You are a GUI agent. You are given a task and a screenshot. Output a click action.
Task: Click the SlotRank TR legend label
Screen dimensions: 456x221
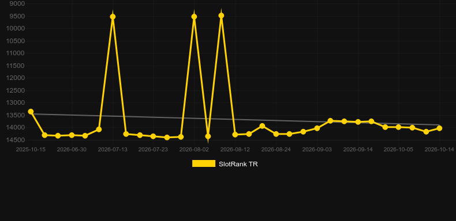click(238, 164)
